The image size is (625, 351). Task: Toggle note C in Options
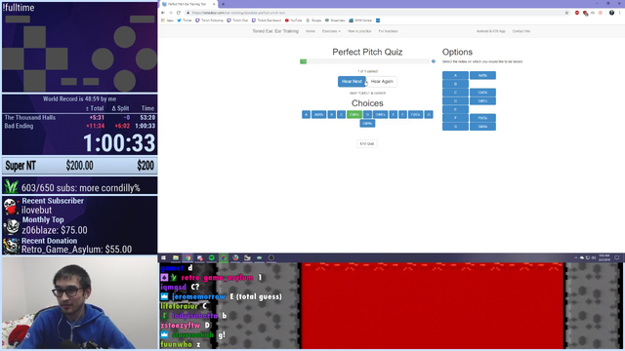coord(455,93)
